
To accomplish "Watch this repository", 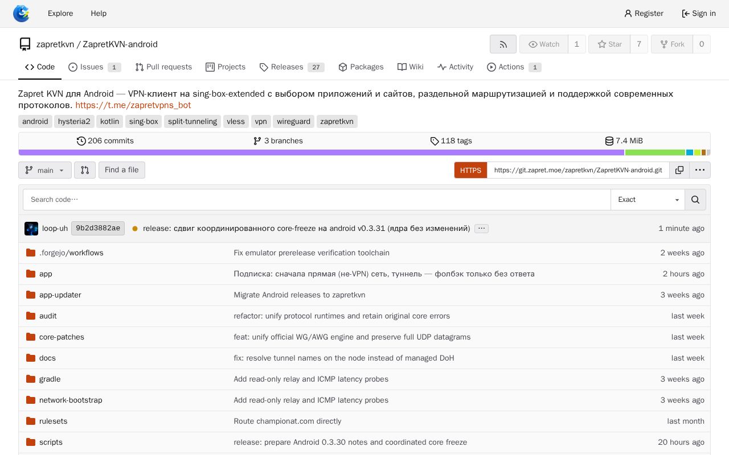I will pyautogui.click(x=544, y=44).
